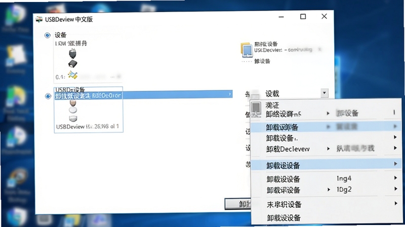Choose 卸载译设备 menu entry
405x227 pixels.
[x=283, y=190]
